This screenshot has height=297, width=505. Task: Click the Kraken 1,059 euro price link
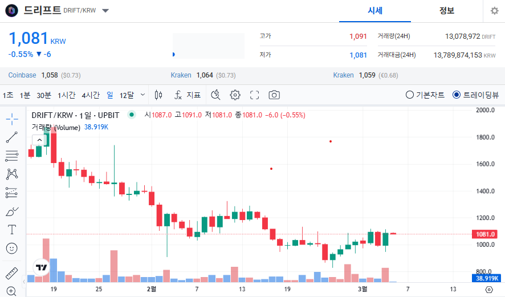pyautogui.click(x=343, y=75)
